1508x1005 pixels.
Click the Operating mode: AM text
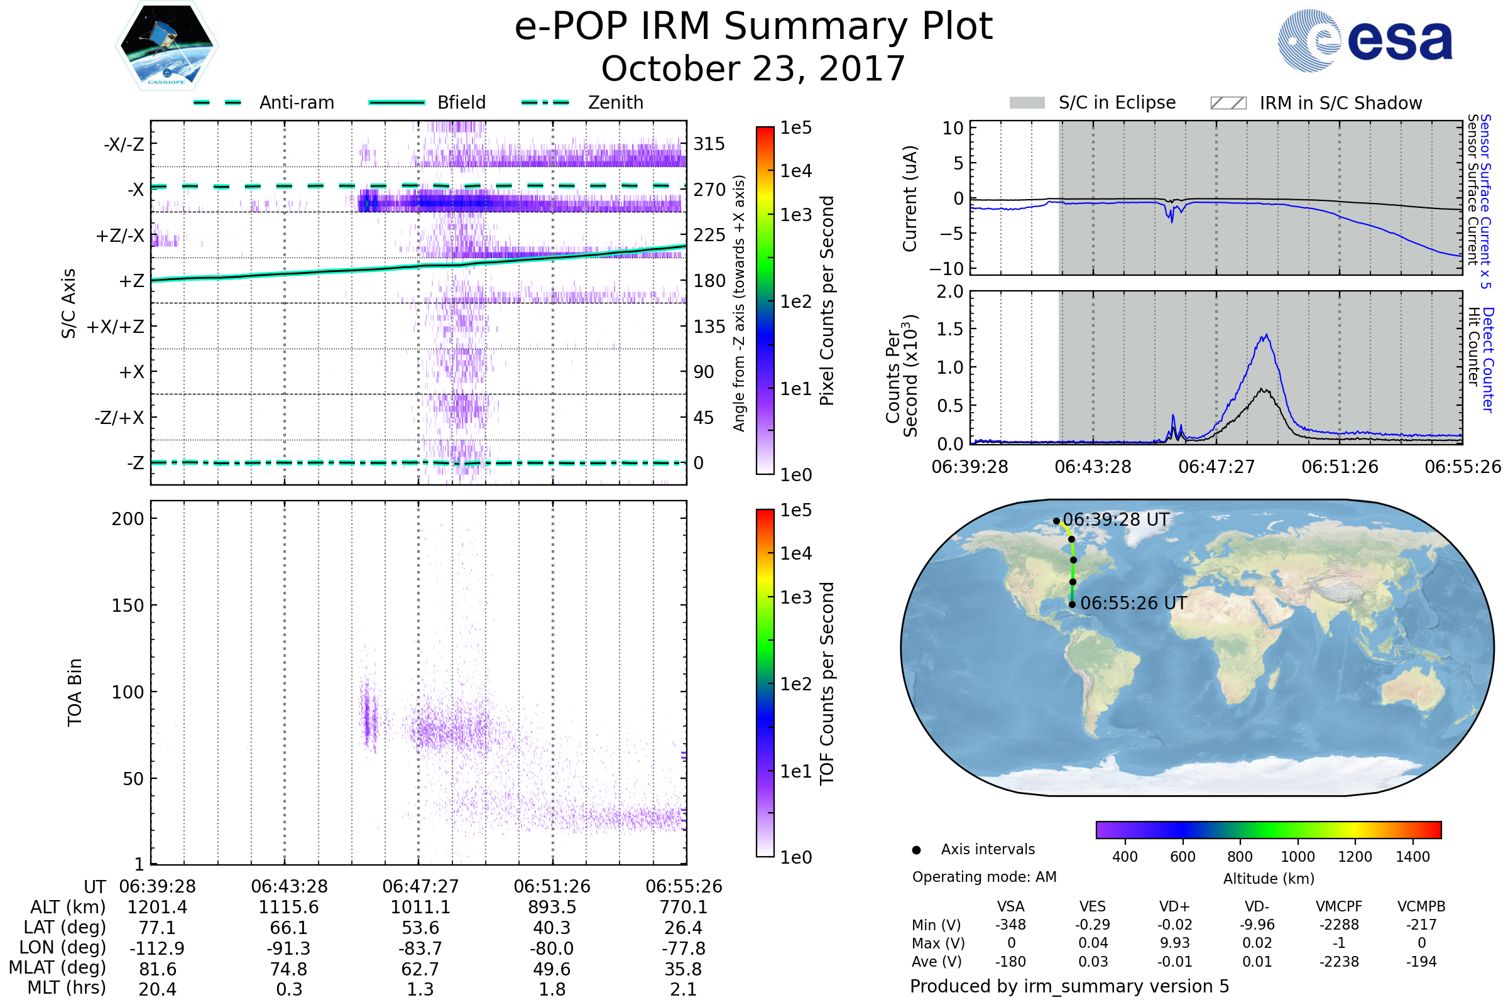coord(984,877)
